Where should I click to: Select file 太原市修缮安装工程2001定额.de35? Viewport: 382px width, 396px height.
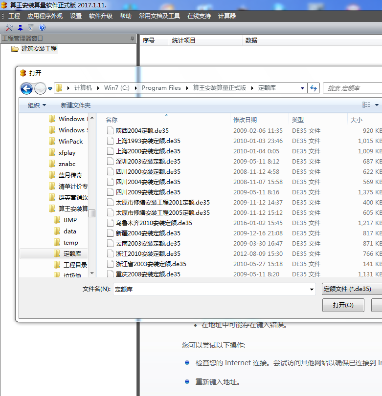click(163, 202)
